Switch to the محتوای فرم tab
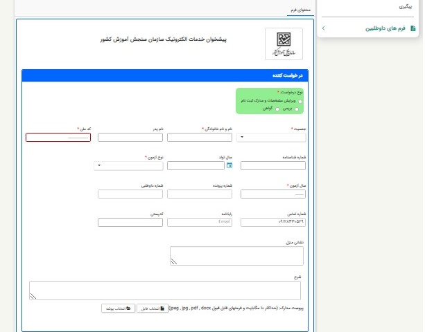 tap(300, 11)
